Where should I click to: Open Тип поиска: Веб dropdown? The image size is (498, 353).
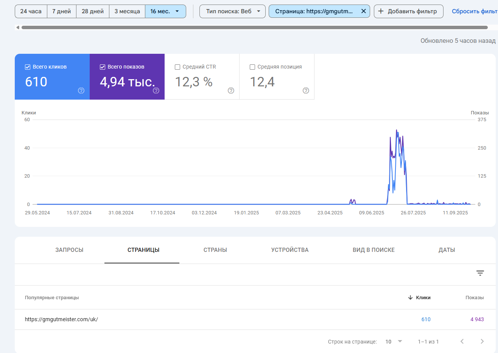232,11
